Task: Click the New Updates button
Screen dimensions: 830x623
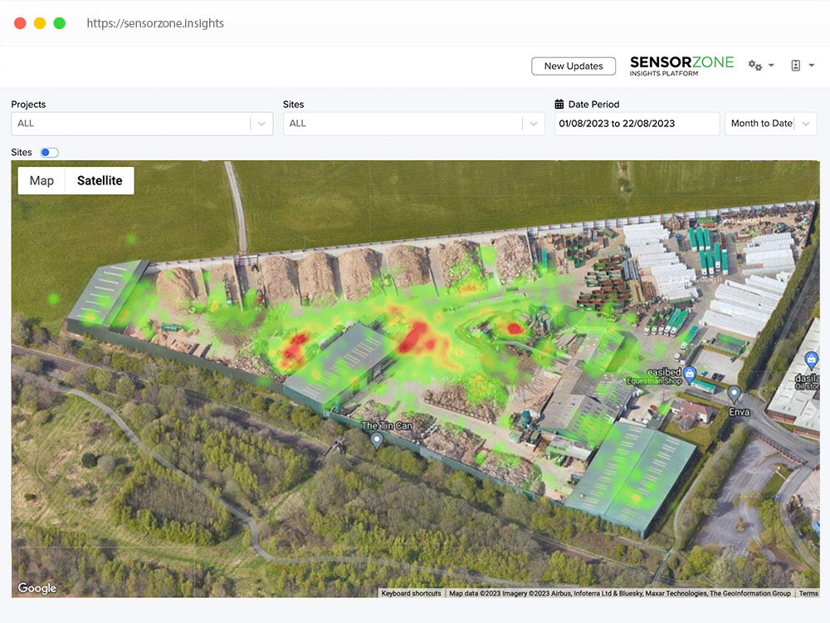Action: click(x=573, y=66)
